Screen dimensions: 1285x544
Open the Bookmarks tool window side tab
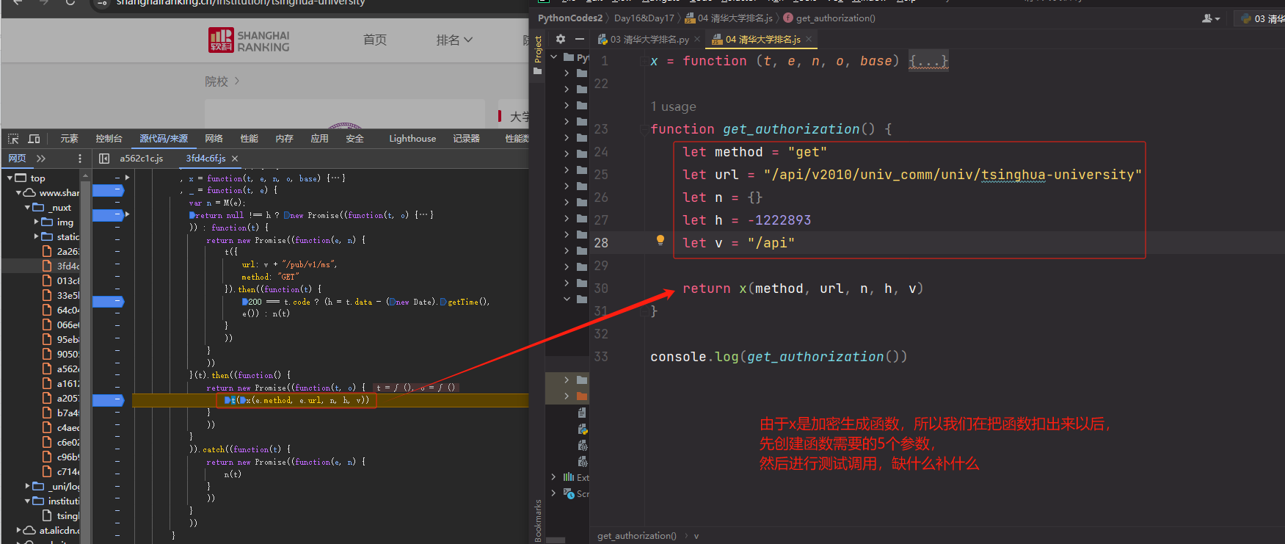(x=538, y=521)
